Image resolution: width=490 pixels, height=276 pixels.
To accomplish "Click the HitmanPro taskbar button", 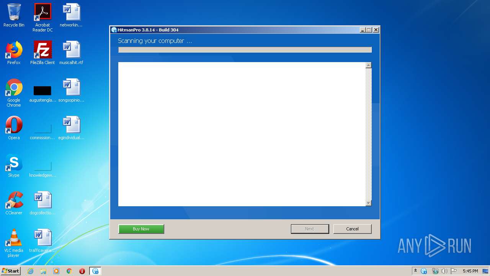I will [95, 271].
